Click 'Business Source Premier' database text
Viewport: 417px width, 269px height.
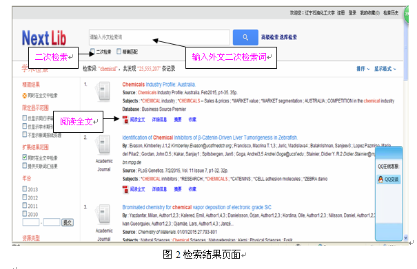tap(164, 109)
